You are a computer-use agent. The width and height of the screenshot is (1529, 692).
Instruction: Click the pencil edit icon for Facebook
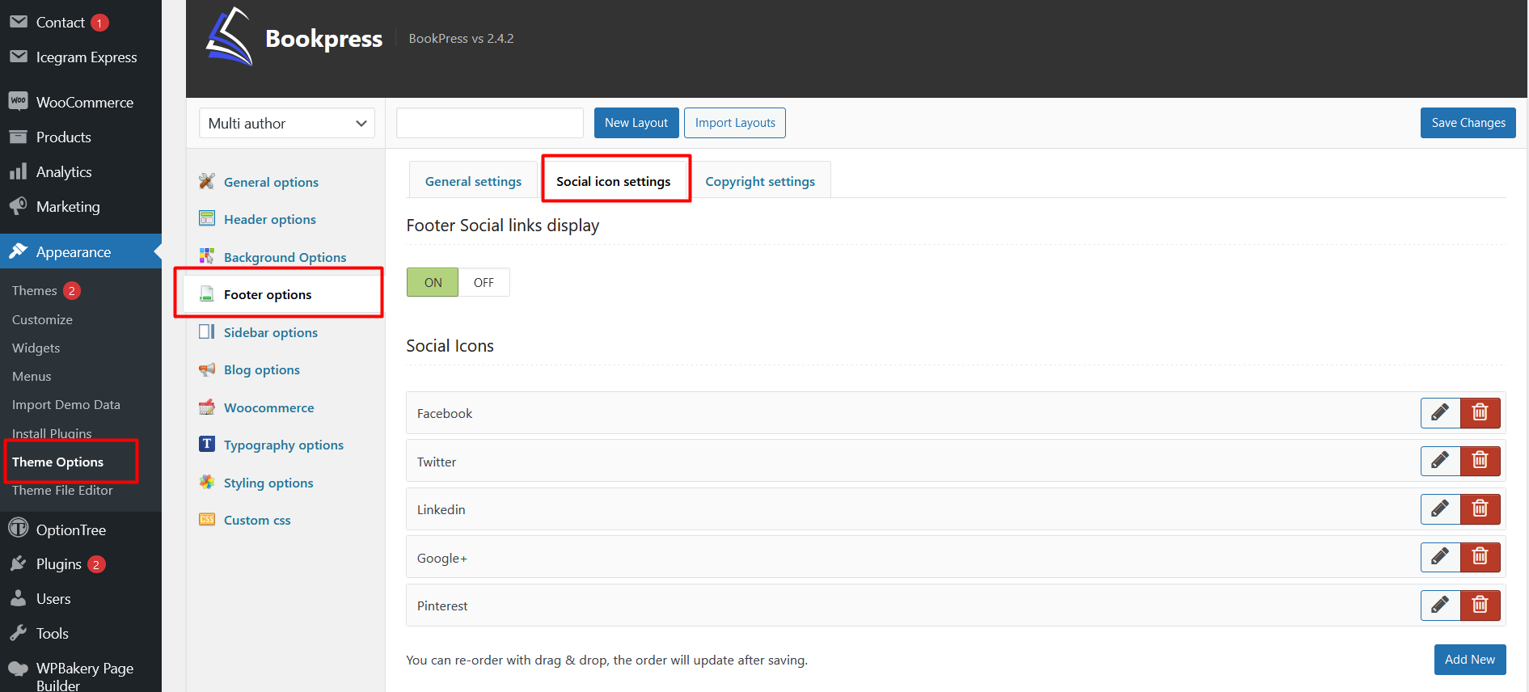tap(1440, 413)
